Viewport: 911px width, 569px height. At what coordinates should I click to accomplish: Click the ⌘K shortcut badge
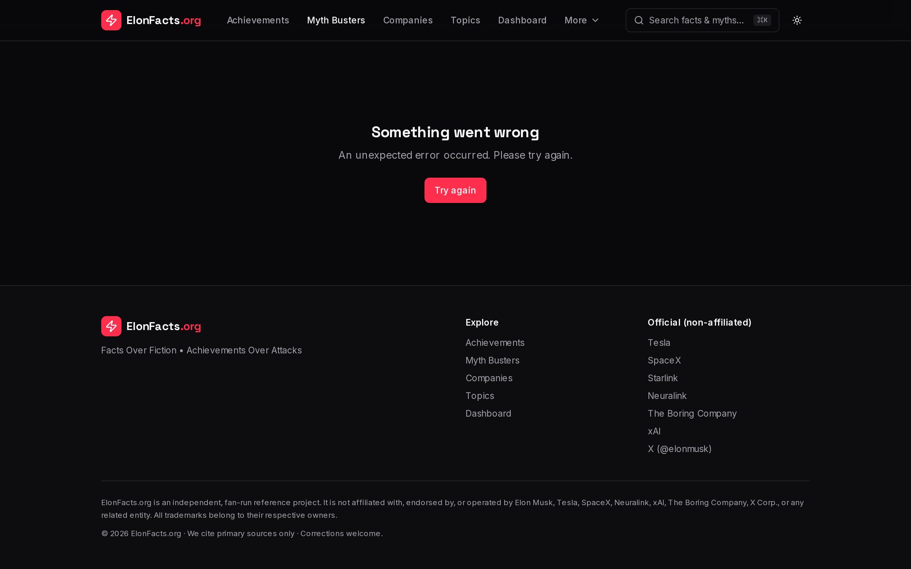point(762,20)
